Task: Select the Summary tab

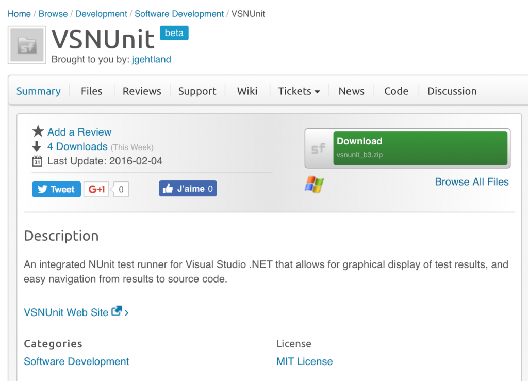Action: click(x=39, y=91)
